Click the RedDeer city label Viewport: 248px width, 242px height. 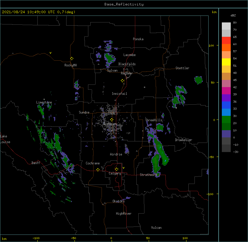(127, 73)
